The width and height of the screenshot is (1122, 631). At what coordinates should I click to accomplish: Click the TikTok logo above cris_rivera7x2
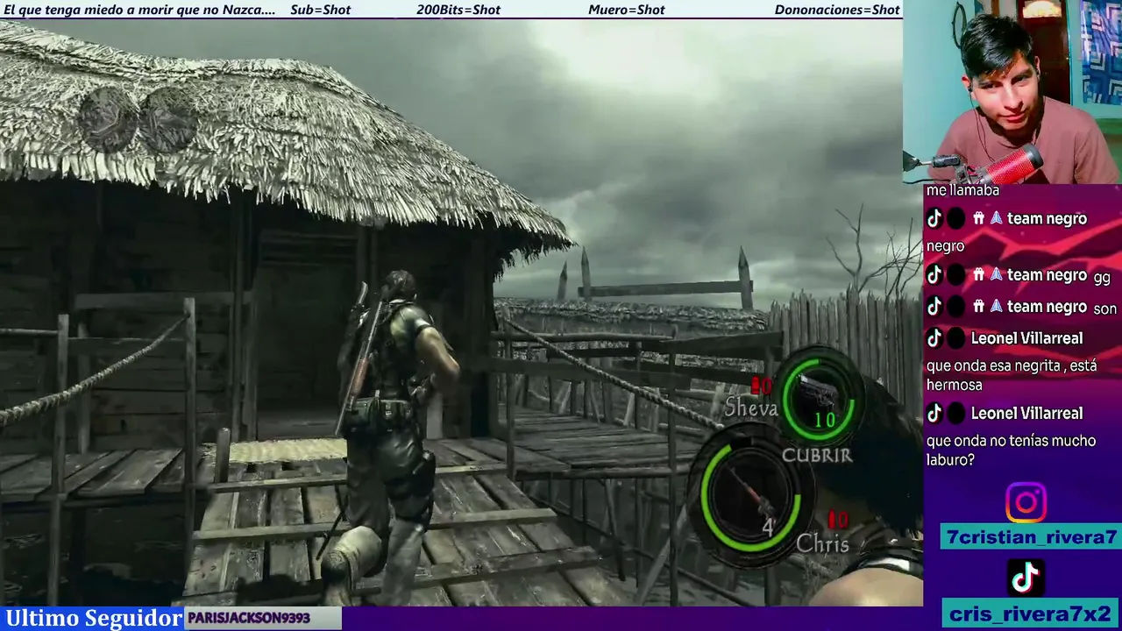(x=1026, y=578)
